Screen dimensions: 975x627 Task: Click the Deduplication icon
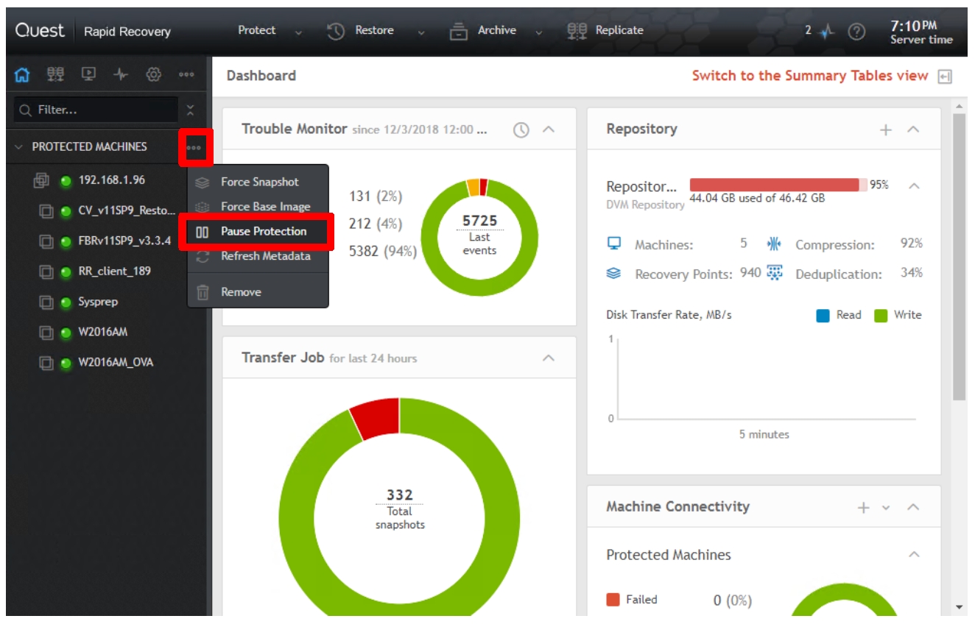click(x=775, y=273)
